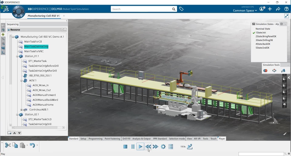Select the AGVManualHome task
291x156 pixels.
coord(43,105)
